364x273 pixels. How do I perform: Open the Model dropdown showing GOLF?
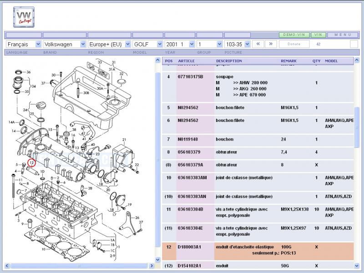click(x=147, y=44)
